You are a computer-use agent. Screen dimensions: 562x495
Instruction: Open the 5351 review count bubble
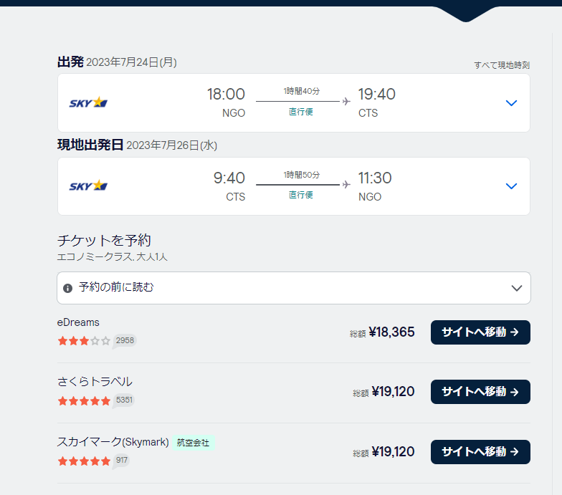click(125, 400)
